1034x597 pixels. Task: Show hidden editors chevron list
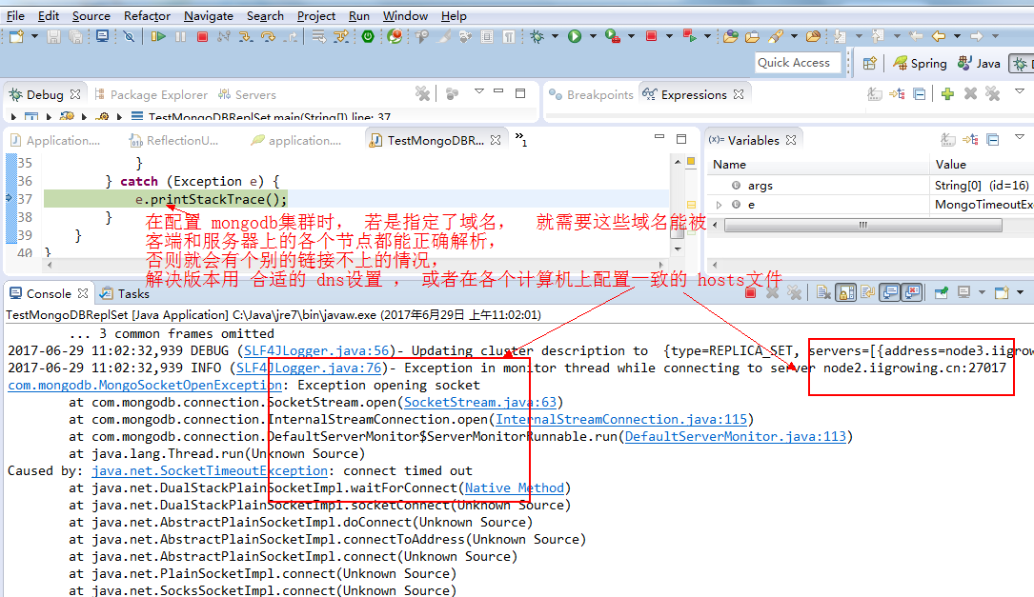(521, 139)
